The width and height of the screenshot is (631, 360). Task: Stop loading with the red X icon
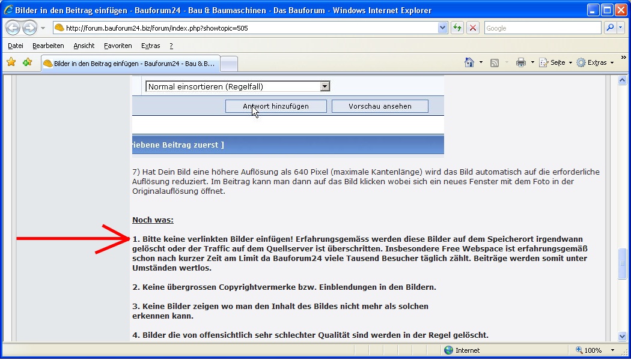pyautogui.click(x=473, y=28)
